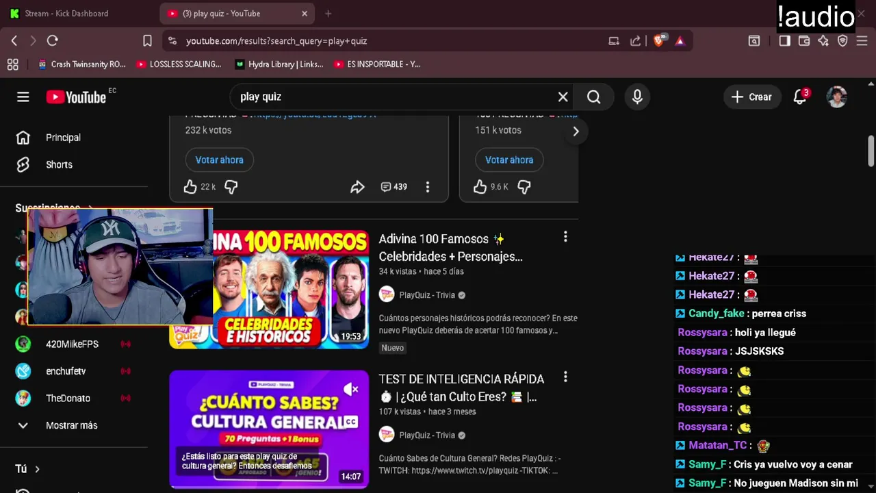This screenshot has height=493, width=876.
Task: Click the page vertical scrollbar thumb
Action: 871,150
